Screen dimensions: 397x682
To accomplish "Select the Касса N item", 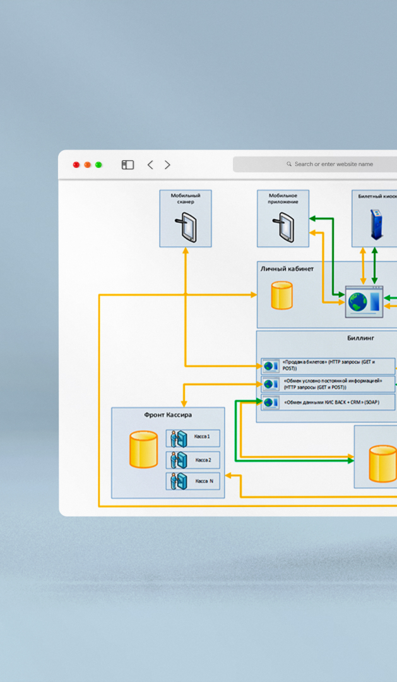I will pos(193,481).
